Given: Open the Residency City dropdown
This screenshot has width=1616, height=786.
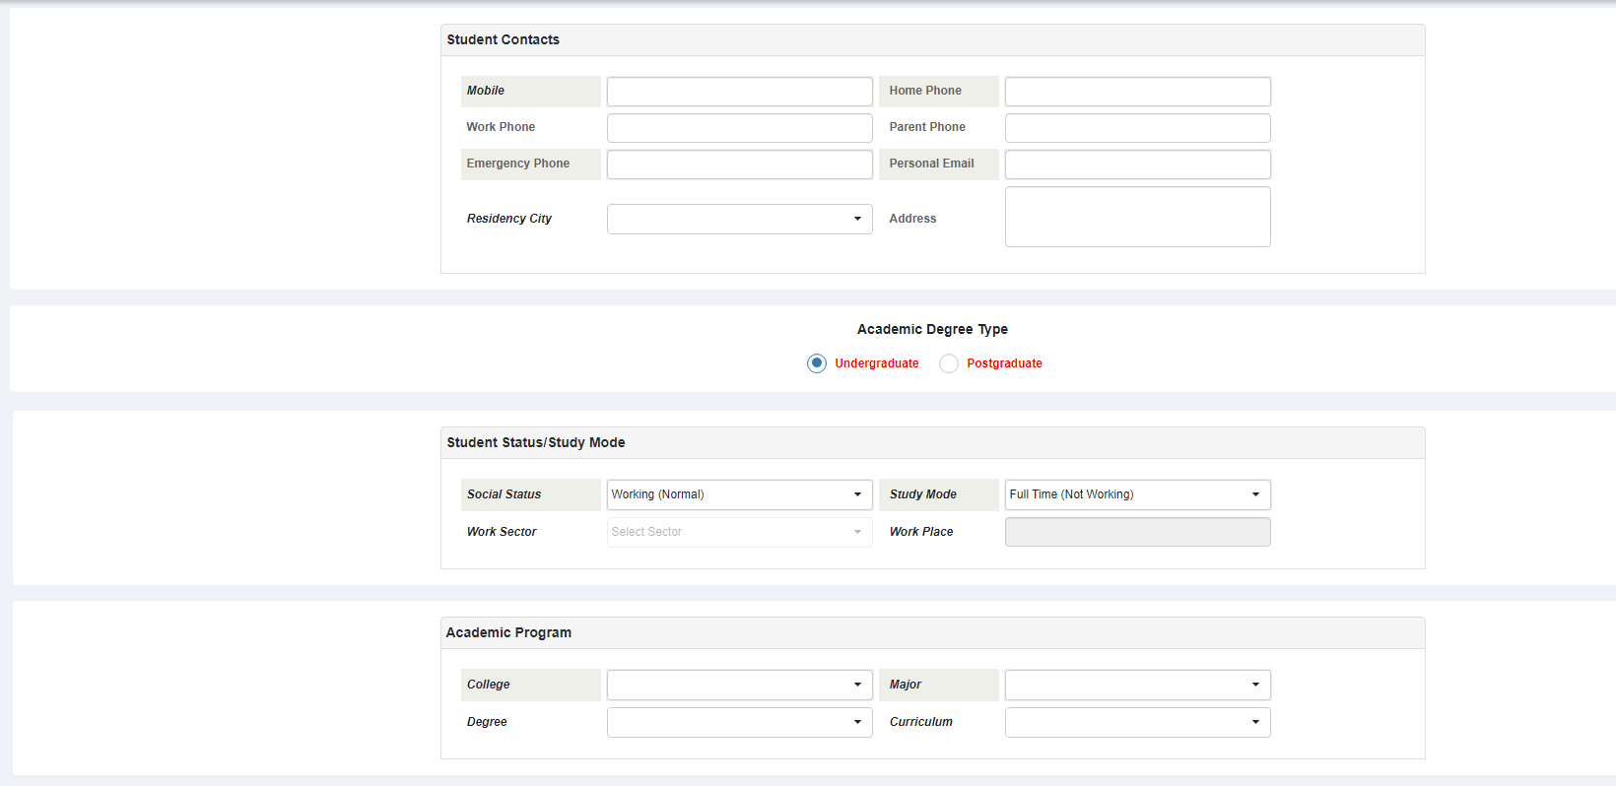Looking at the screenshot, I should [x=740, y=219].
